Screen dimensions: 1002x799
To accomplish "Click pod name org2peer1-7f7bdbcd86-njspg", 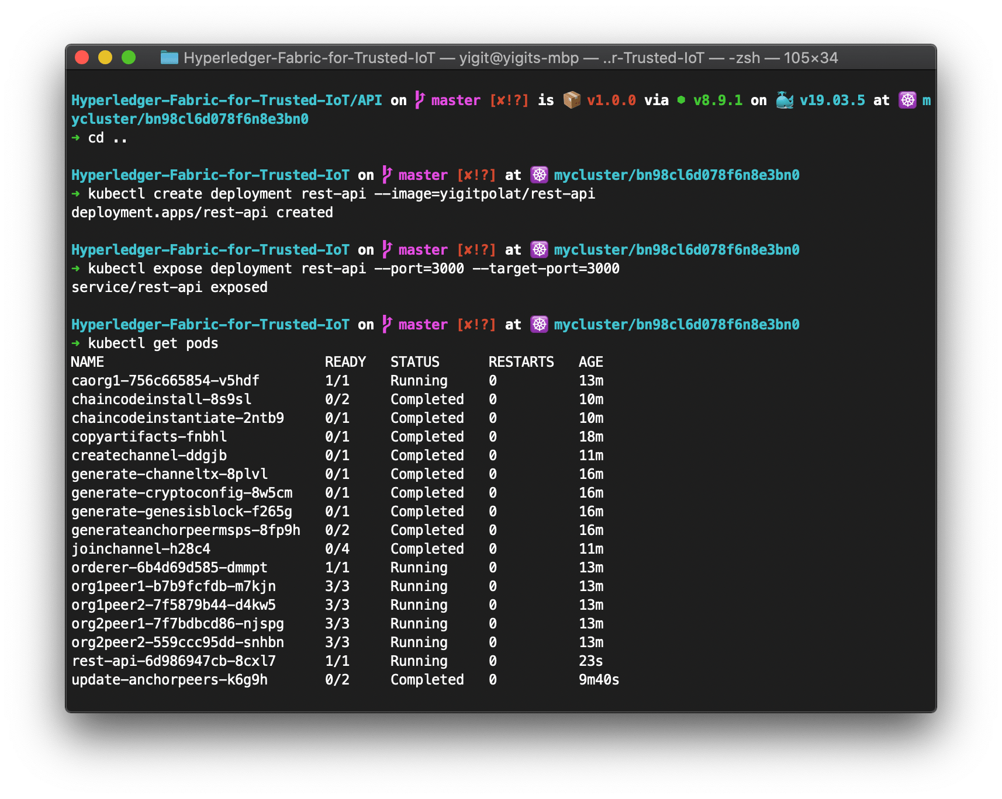I will (178, 624).
